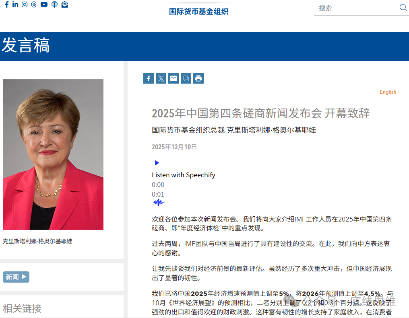409x318 pixels.
Task: Copy the article link icon
Action: 186,78
